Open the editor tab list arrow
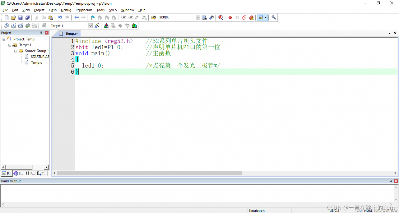This screenshot has height=213, width=399. click(389, 33)
